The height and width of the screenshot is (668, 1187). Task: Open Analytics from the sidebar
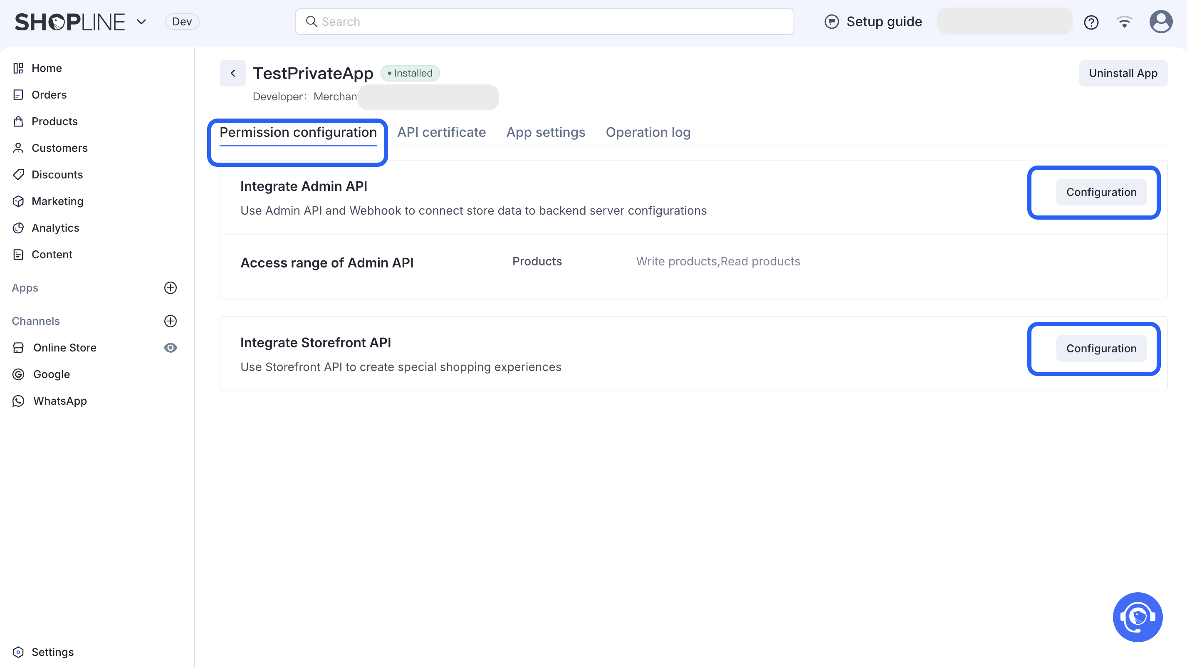tap(55, 228)
